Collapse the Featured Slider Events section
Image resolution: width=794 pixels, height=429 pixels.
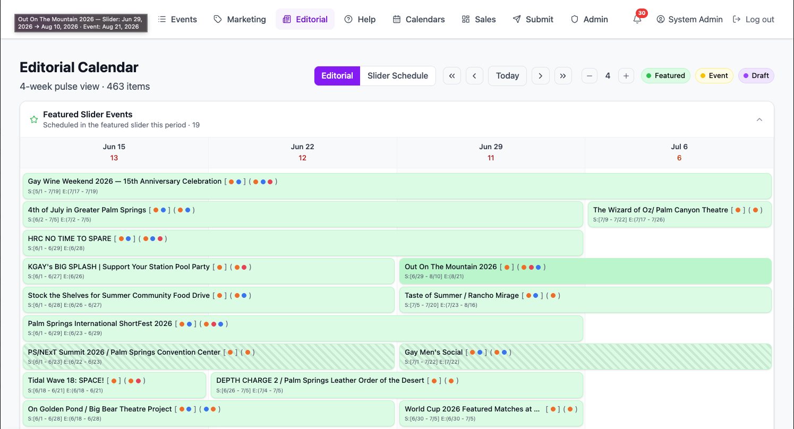click(759, 119)
